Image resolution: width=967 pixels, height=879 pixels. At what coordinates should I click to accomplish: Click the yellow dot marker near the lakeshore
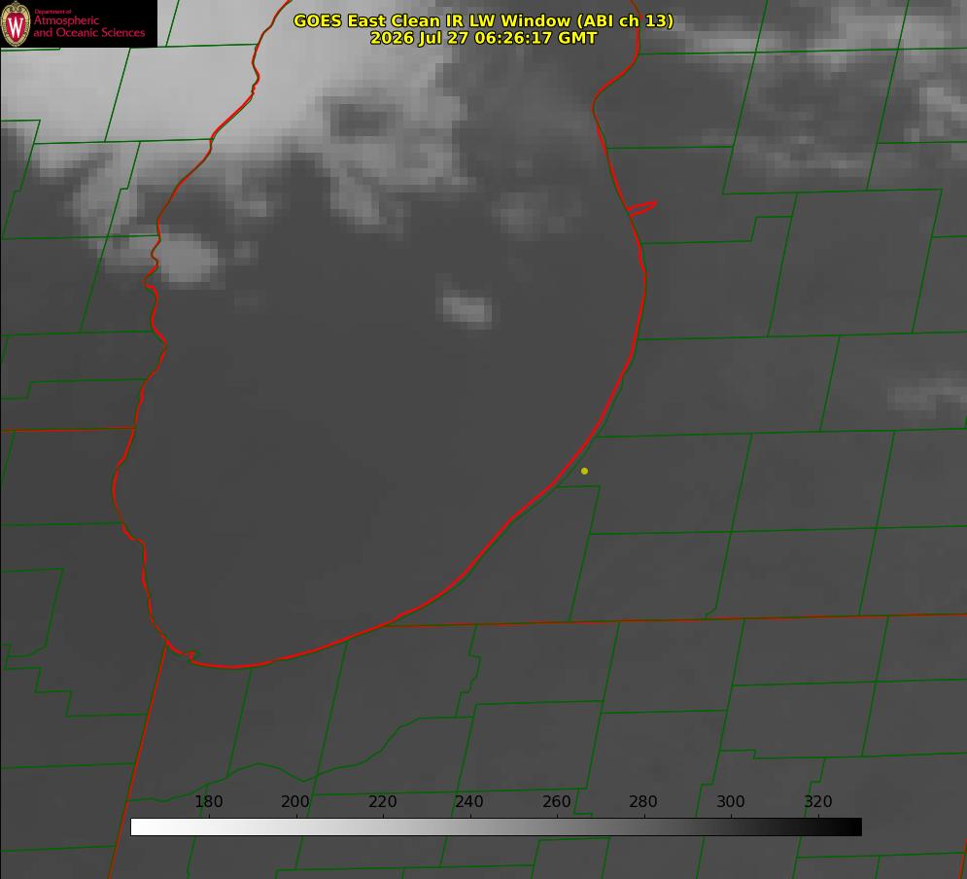click(585, 472)
